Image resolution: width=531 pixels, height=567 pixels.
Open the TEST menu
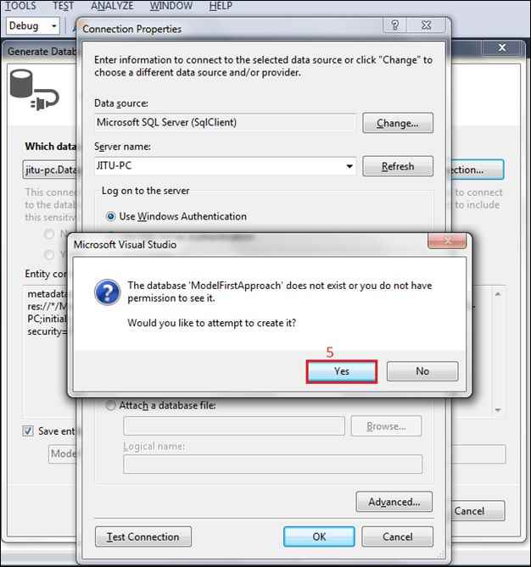(x=64, y=6)
